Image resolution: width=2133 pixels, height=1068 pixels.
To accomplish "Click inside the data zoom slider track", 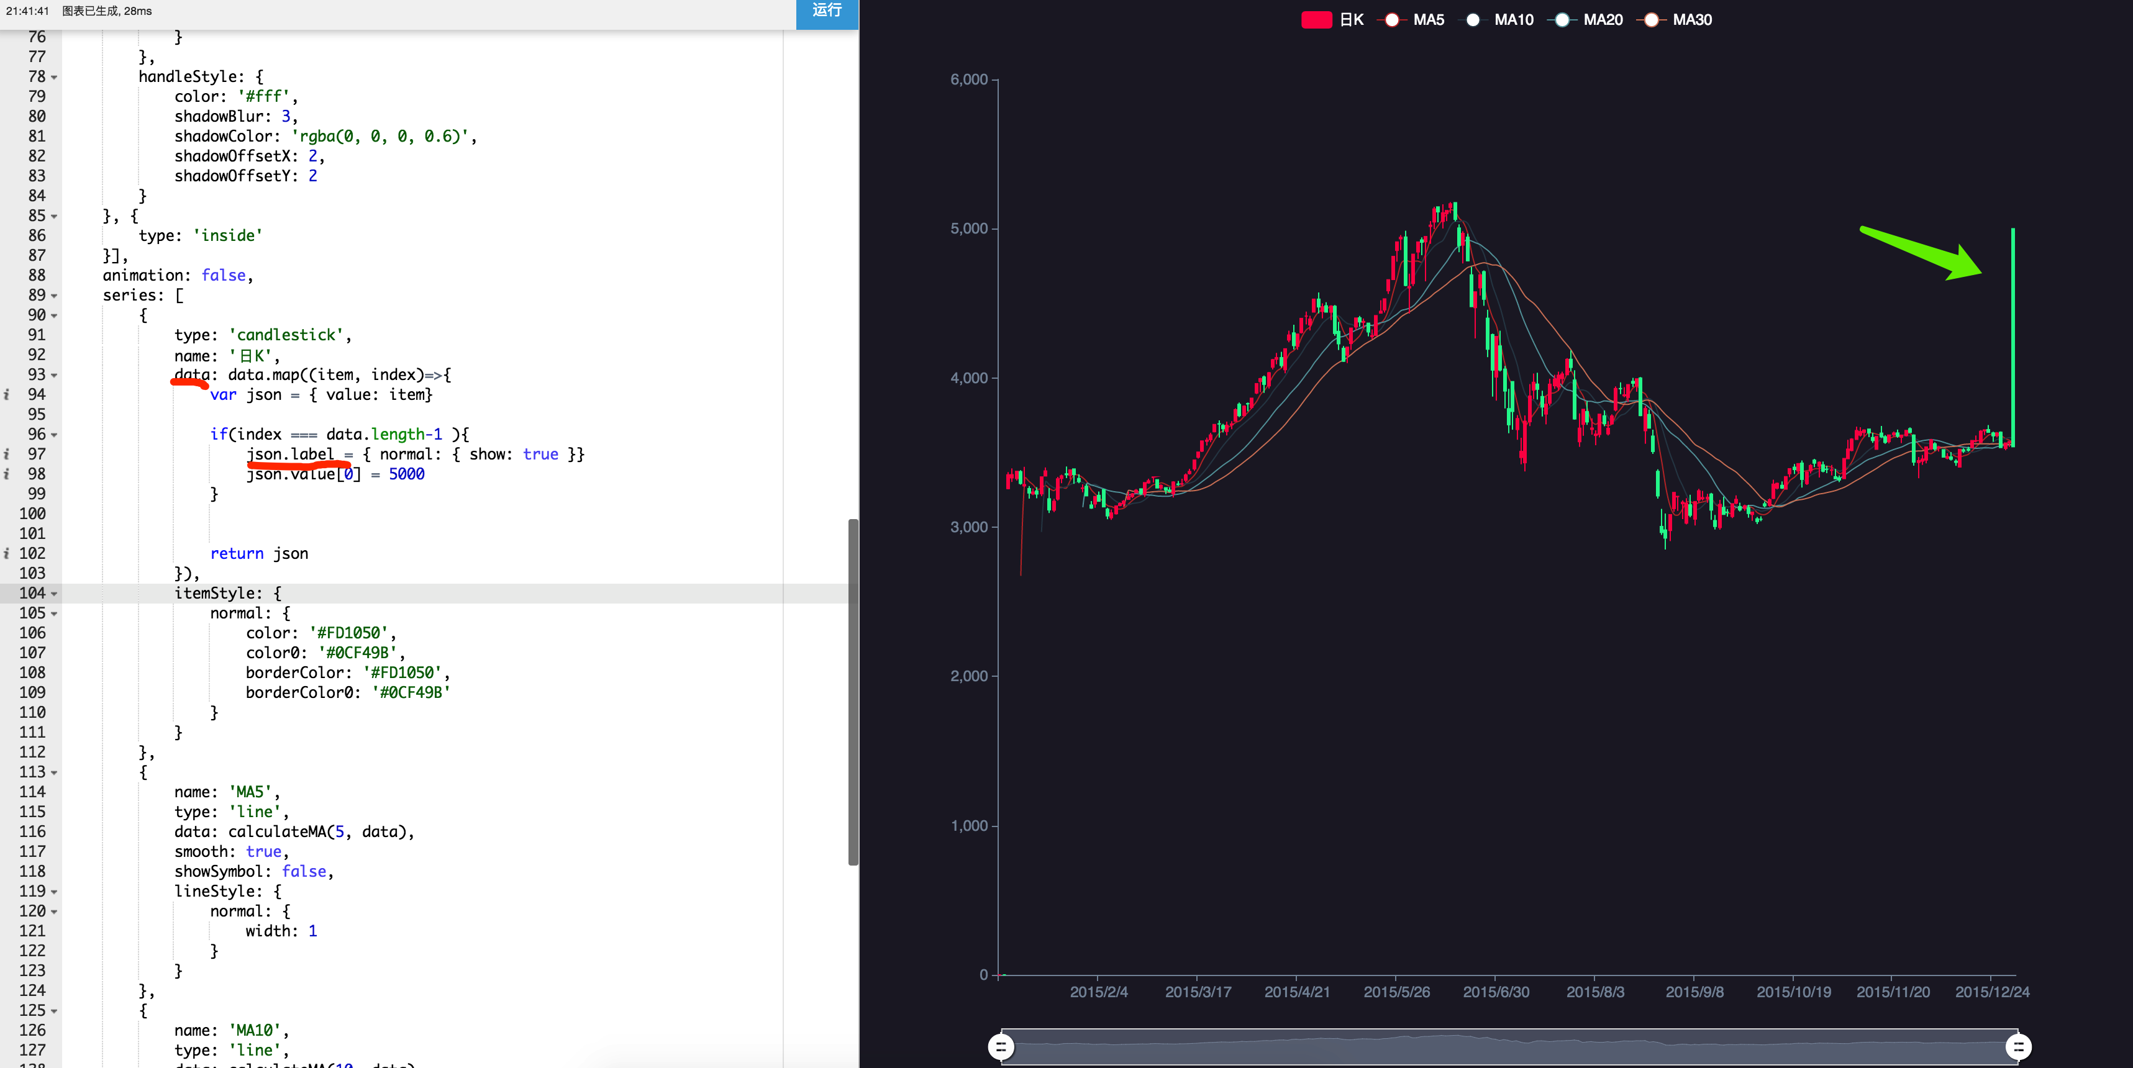I will coord(1507,1048).
